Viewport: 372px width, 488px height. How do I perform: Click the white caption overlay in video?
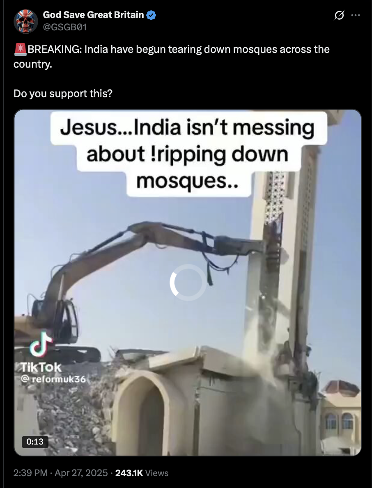pos(189,154)
